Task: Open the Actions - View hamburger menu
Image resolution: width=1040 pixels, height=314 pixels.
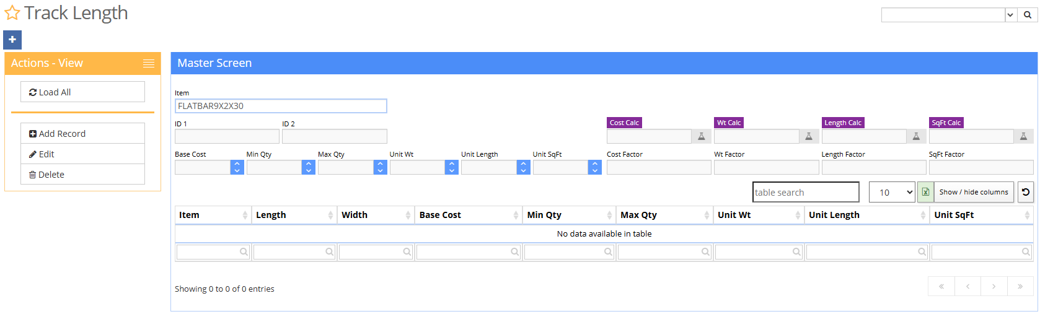Action: click(x=149, y=63)
